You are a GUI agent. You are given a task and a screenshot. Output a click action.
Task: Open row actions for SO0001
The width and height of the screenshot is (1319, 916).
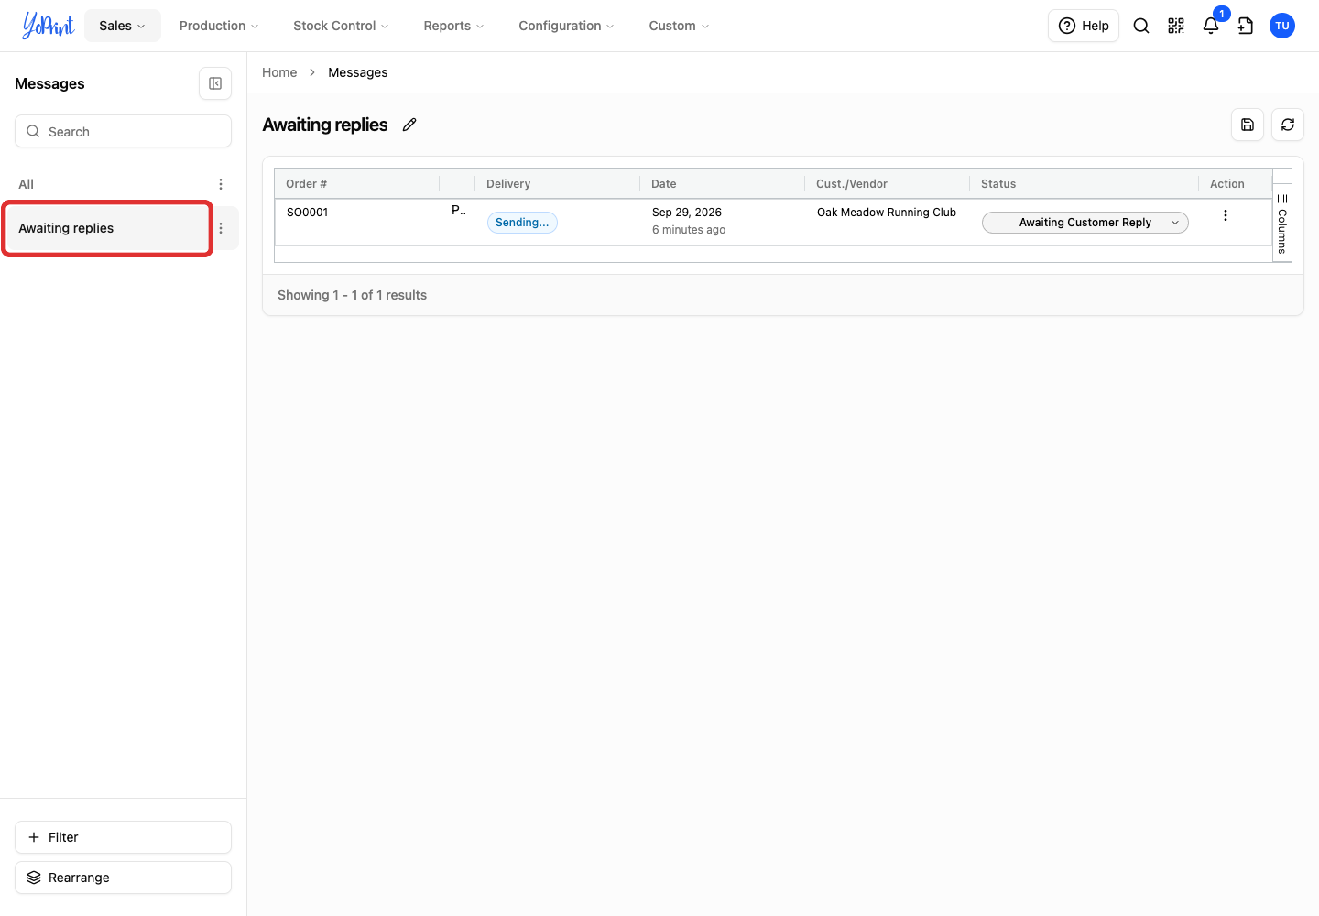click(1226, 215)
